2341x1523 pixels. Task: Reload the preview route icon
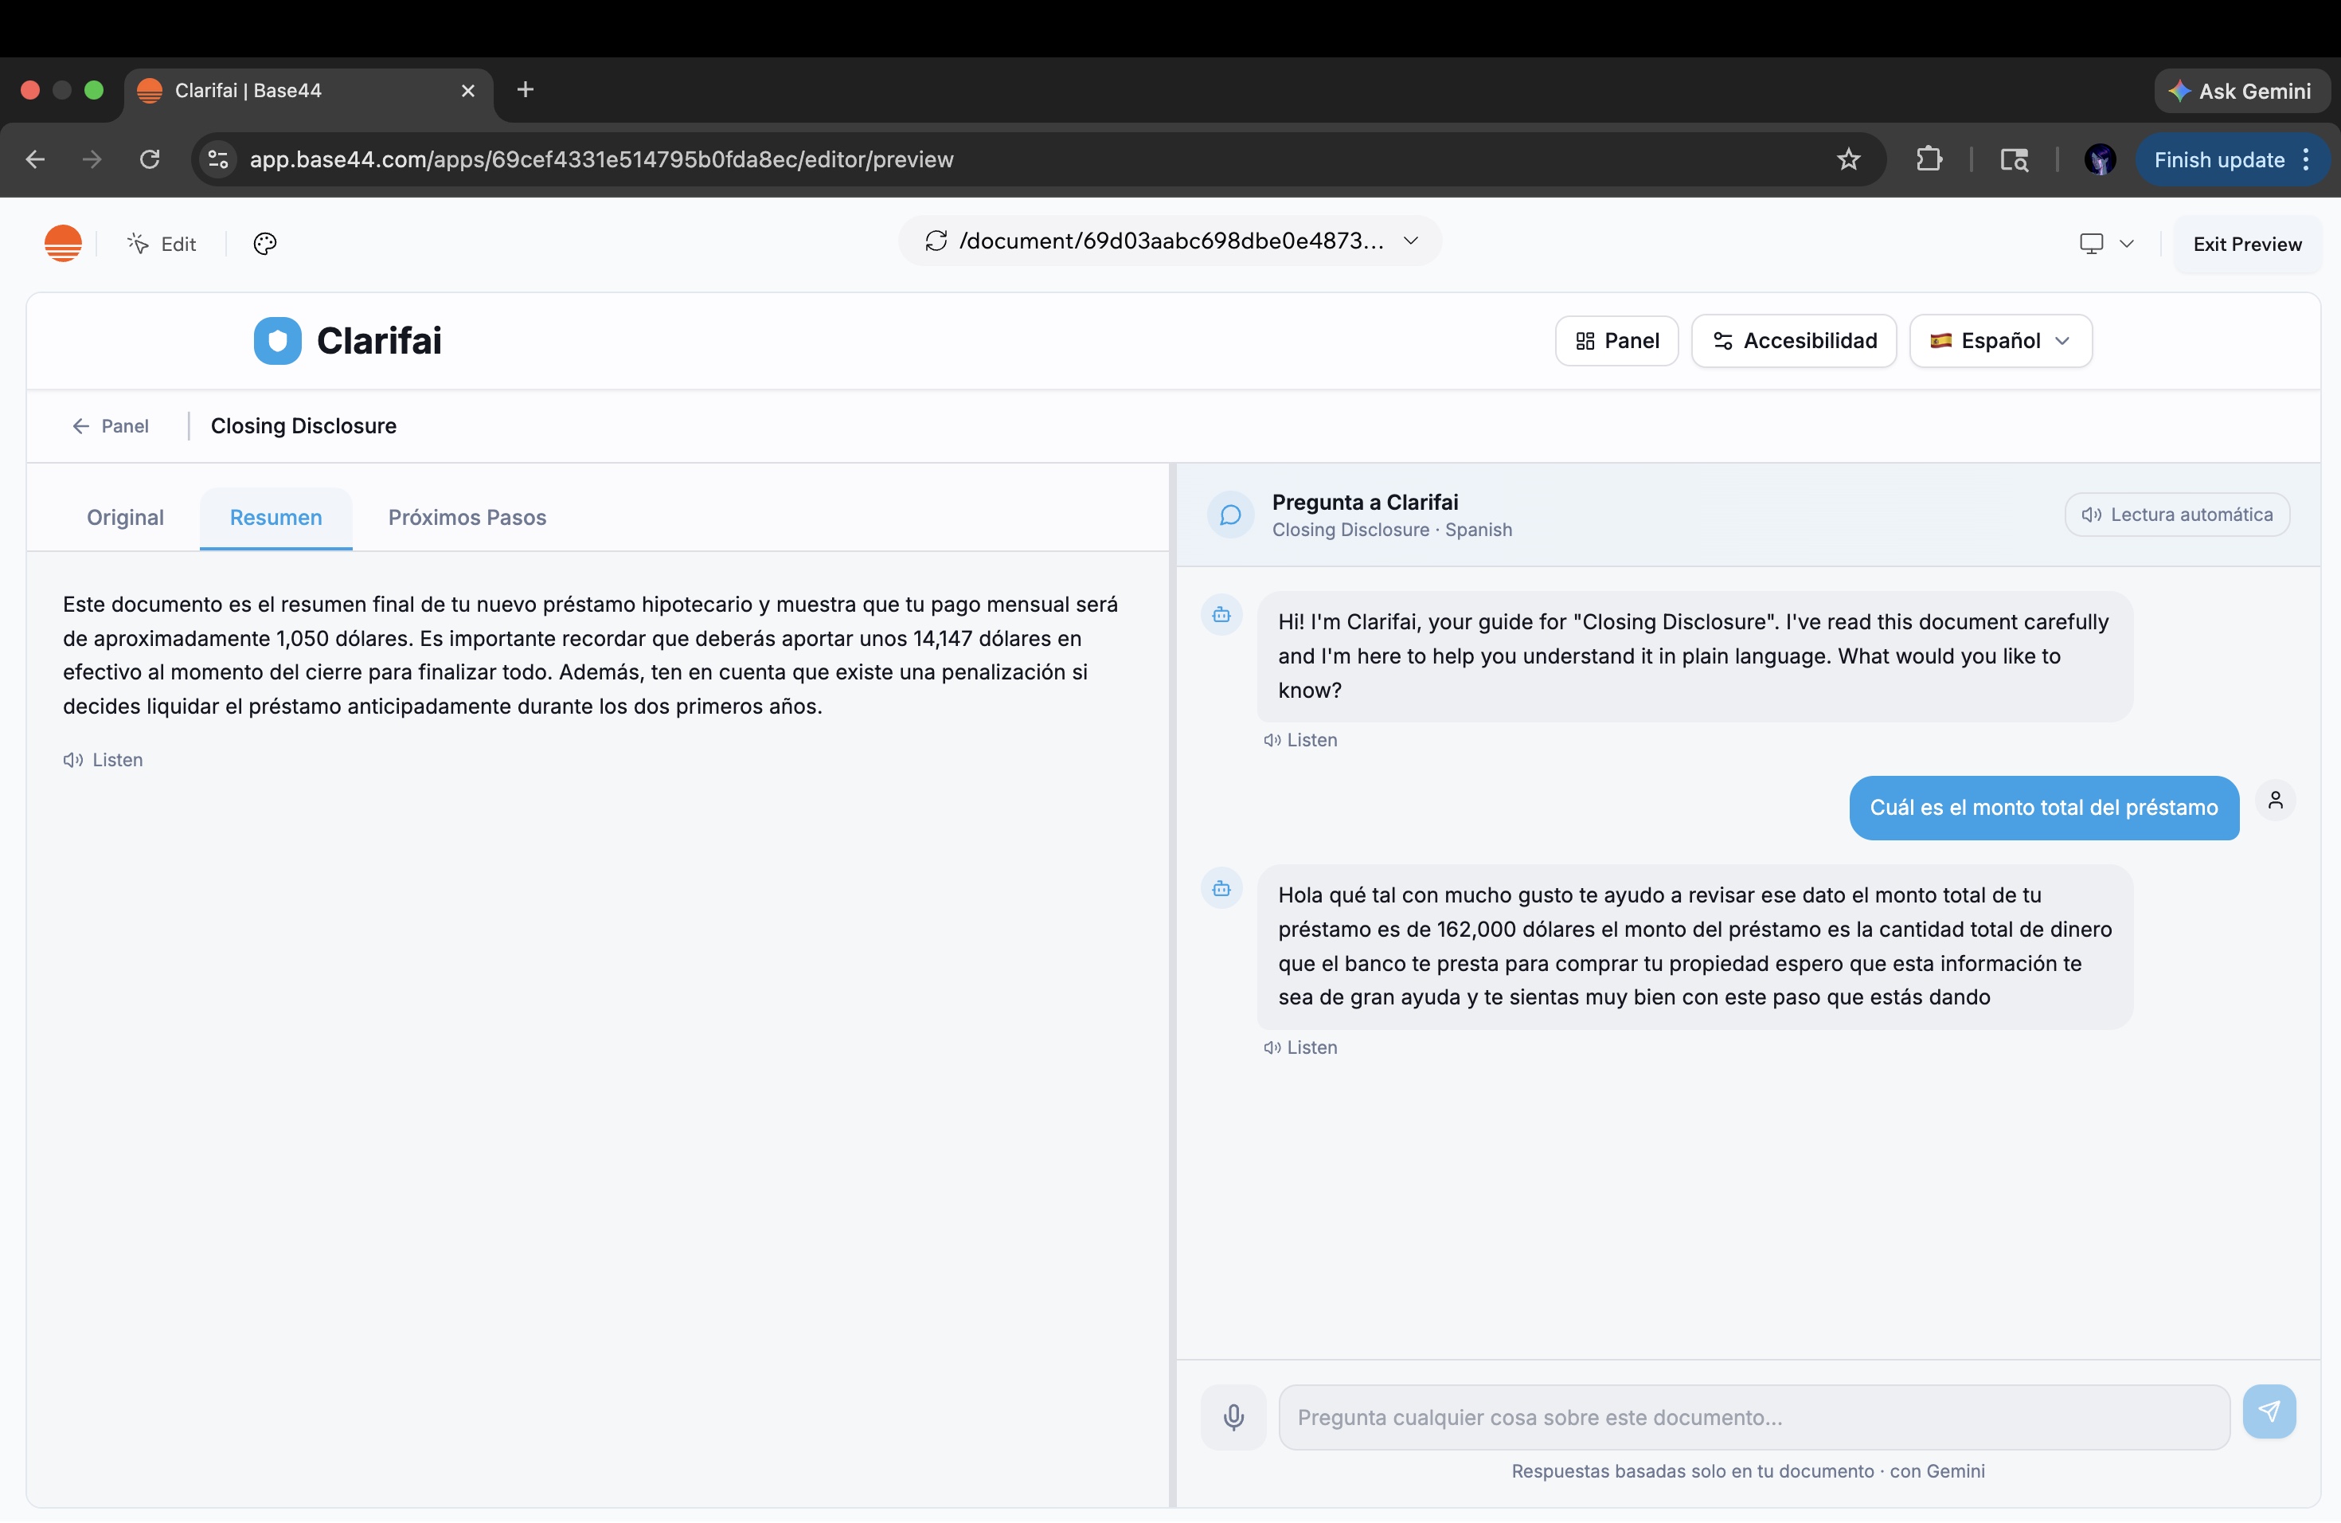[936, 241]
